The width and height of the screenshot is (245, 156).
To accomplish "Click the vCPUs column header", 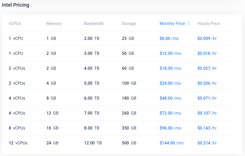I will [15, 23].
